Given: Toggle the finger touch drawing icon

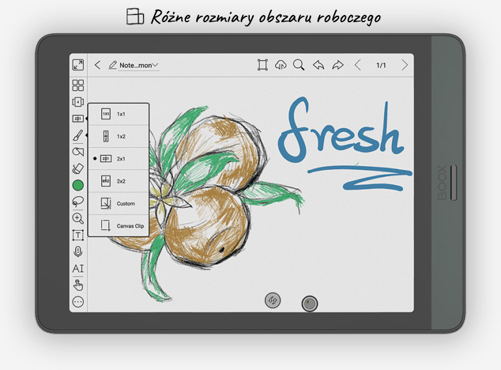Looking at the screenshot, I should tap(78, 285).
